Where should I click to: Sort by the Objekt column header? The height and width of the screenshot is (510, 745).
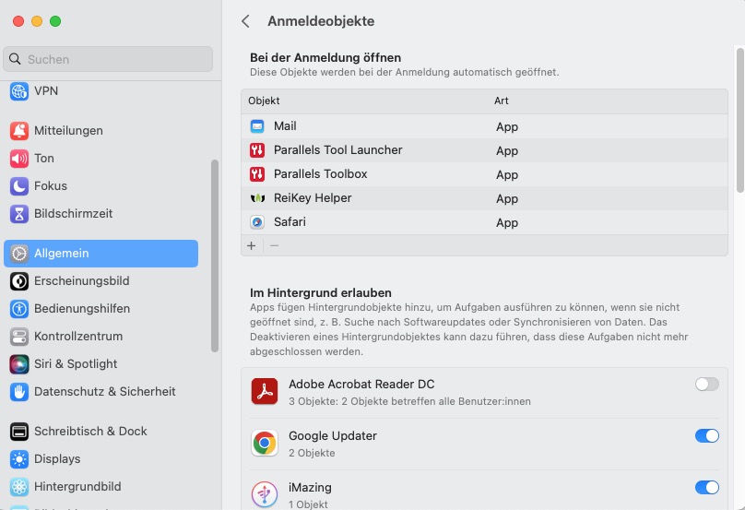point(264,101)
